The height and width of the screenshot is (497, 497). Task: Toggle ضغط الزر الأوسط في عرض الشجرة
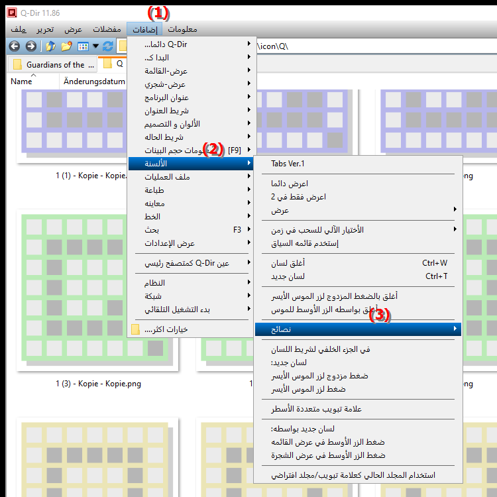coord(358,455)
